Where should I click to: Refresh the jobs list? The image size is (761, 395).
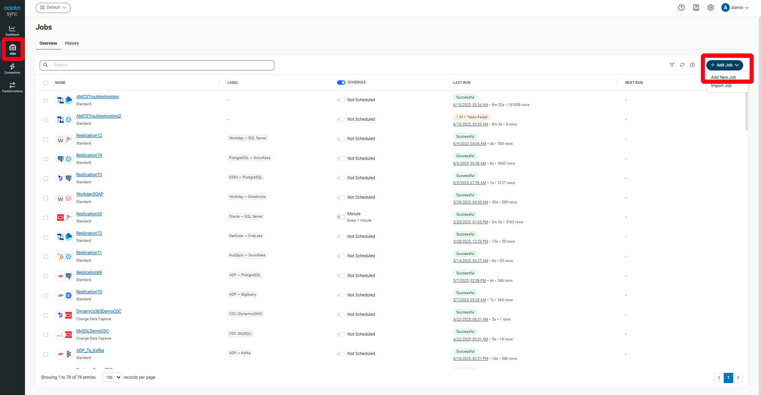[x=682, y=65]
